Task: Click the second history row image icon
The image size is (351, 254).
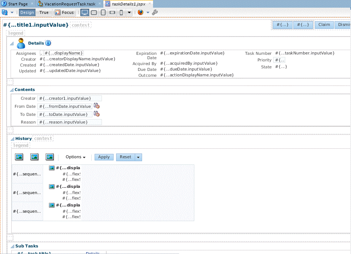Action: [52, 187]
